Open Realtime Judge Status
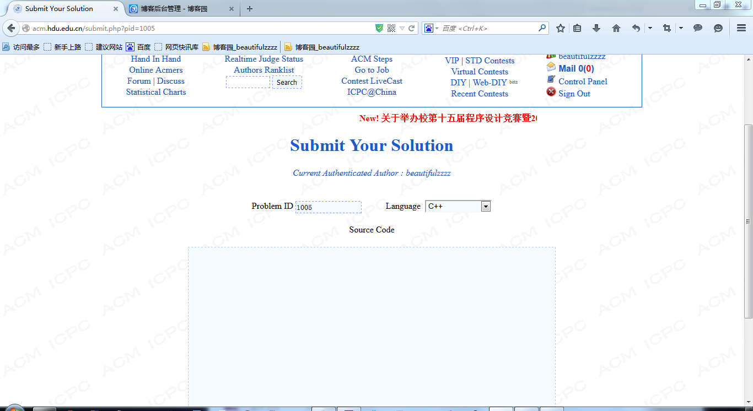The width and height of the screenshot is (753, 411). [264, 59]
